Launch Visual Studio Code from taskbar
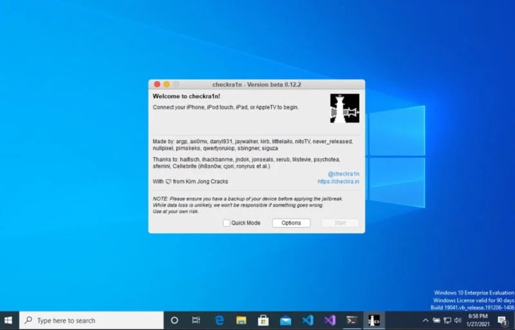This screenshot has width=515, height=330. point(308,320)
